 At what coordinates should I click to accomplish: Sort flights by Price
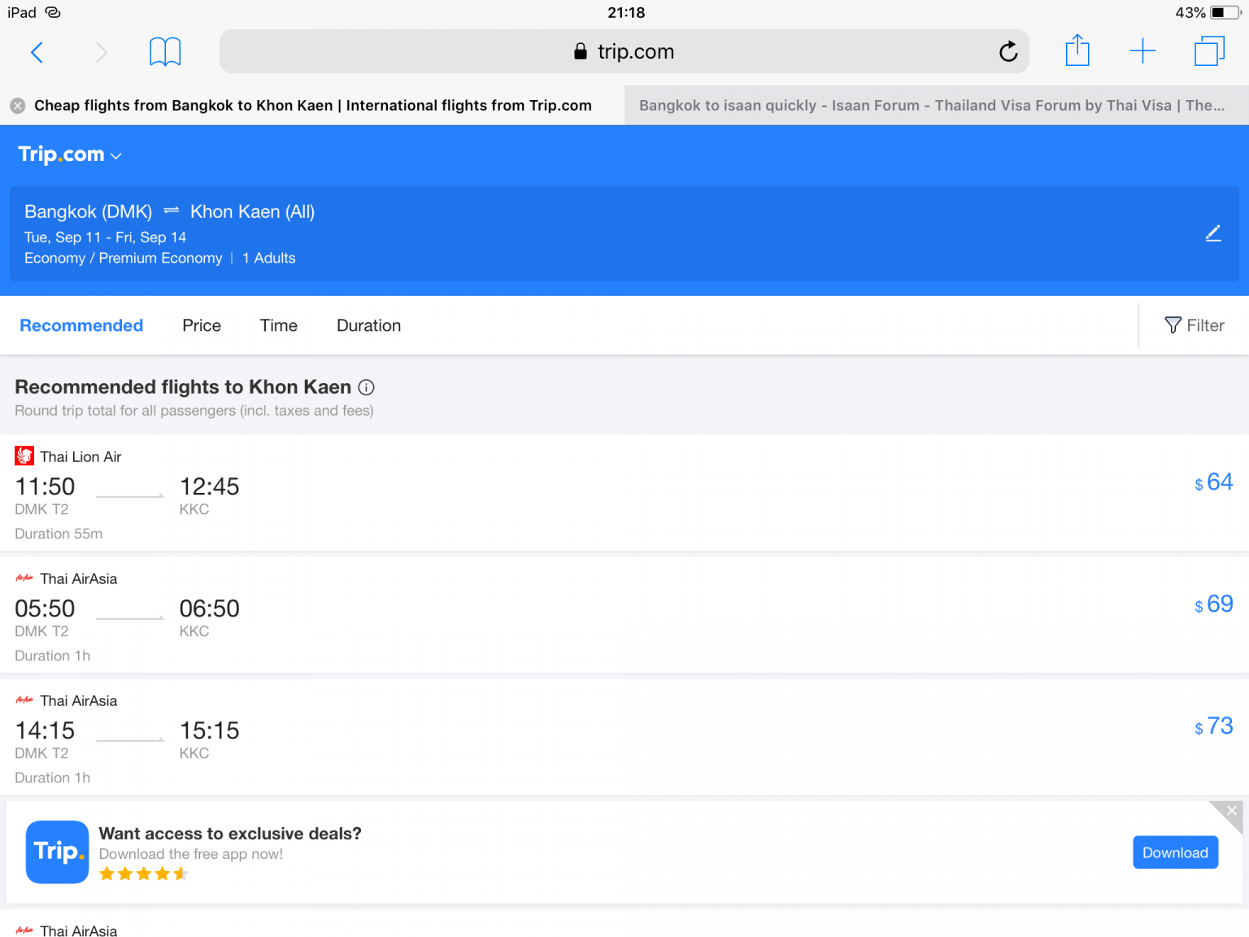point(202,325)
